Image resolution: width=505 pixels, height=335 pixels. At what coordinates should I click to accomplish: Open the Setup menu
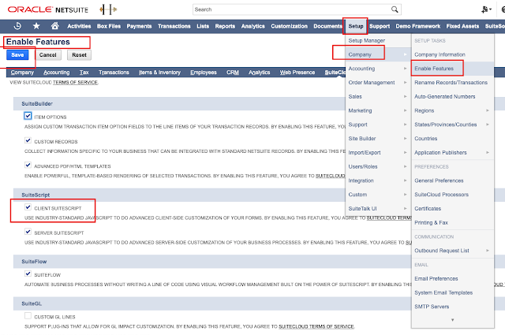[356, 26]
